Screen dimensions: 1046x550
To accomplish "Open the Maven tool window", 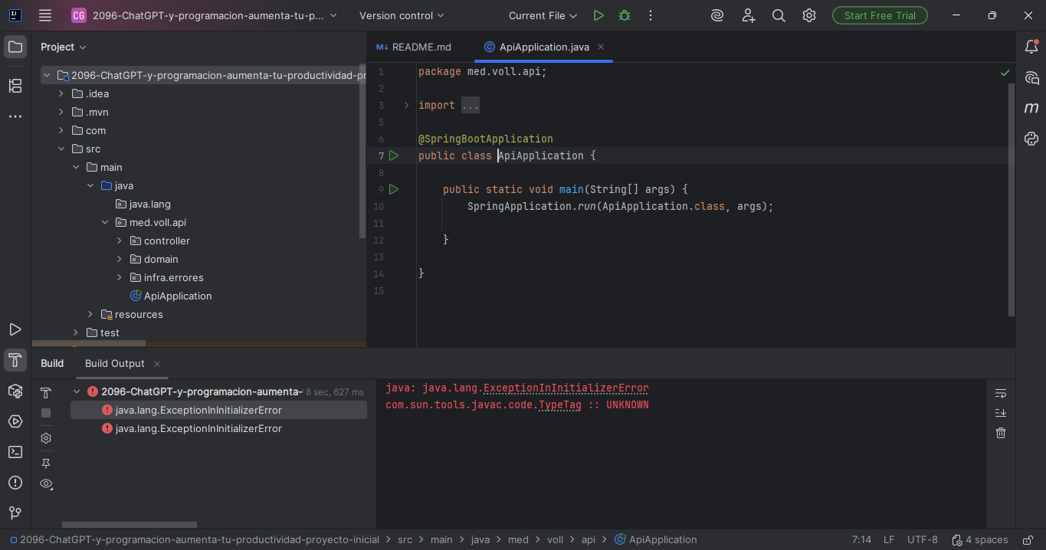I will [1031, 108].
